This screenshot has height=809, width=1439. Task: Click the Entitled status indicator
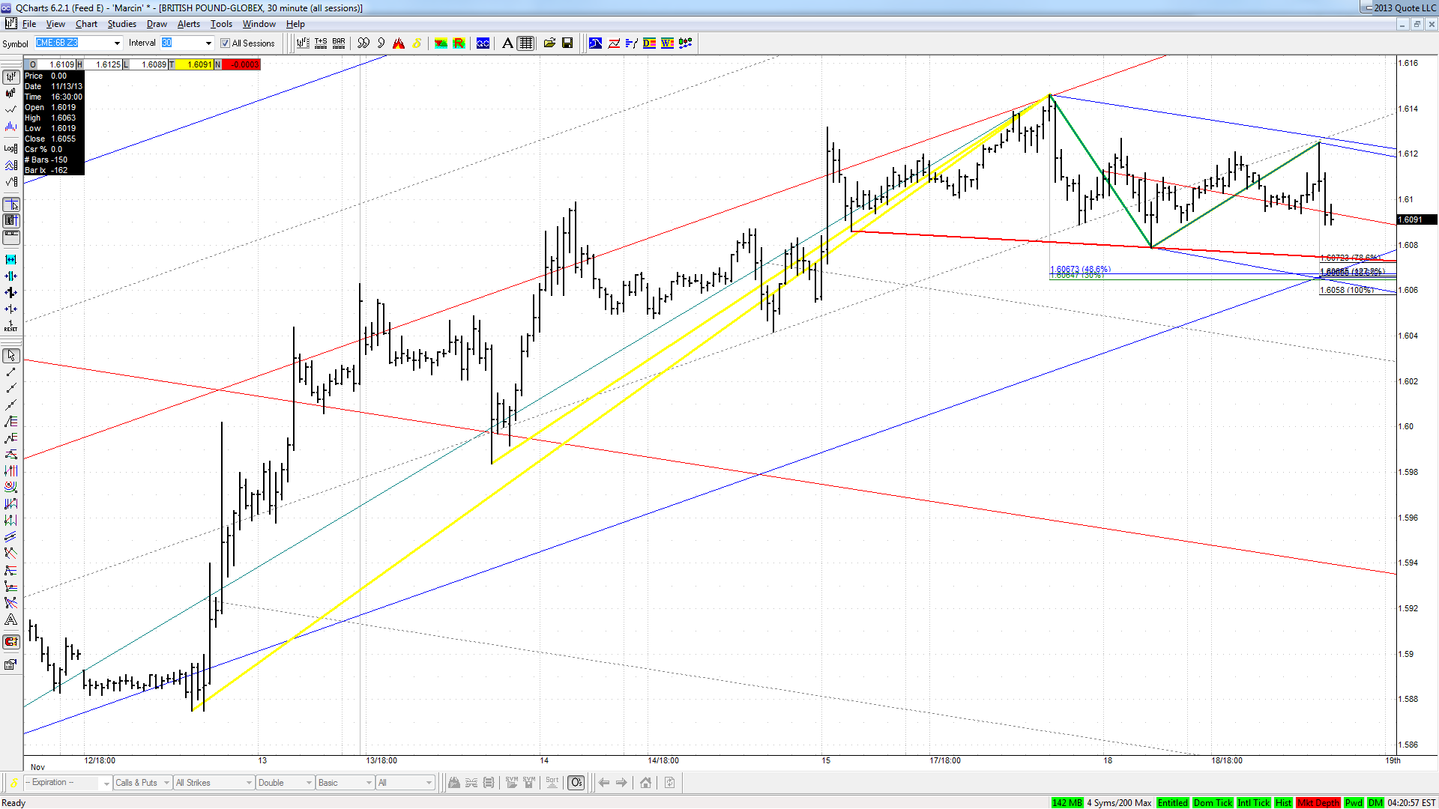[1172, 803]
